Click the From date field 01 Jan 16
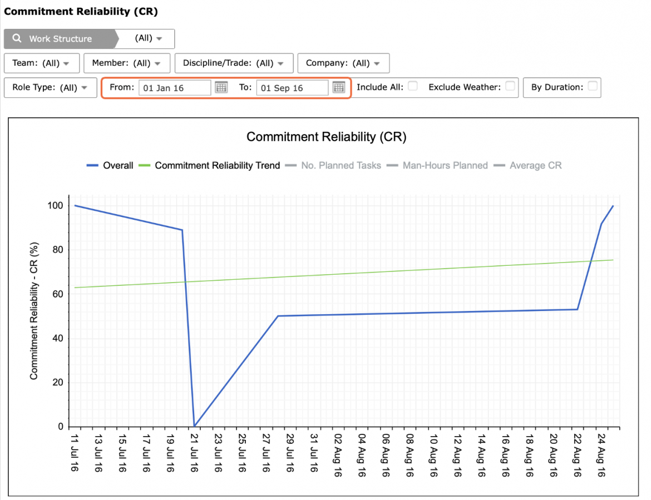Image resolution: width=651 pixels, height=500 pixels. (x=174, y=87)
